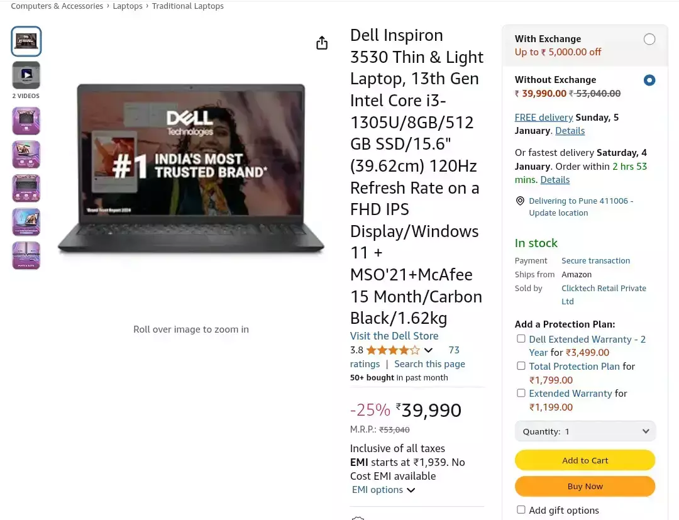
Task: Click the Add to Cart button
Action: tap(585, 460)
